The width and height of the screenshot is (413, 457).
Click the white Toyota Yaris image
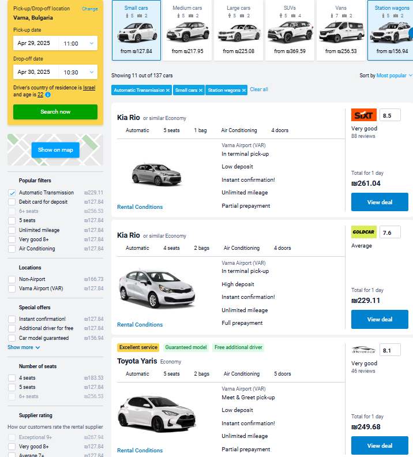[x=157, y=414]
